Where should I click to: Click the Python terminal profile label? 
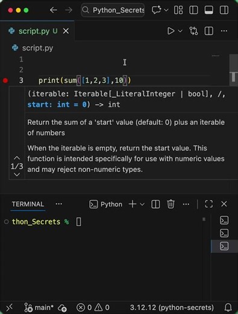click(x=111, y=204)
